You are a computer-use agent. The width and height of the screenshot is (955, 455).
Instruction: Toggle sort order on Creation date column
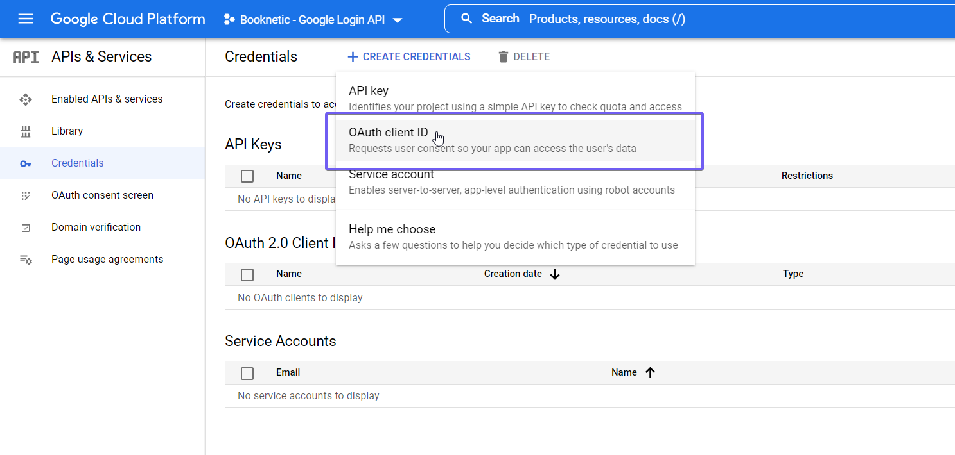555,274
